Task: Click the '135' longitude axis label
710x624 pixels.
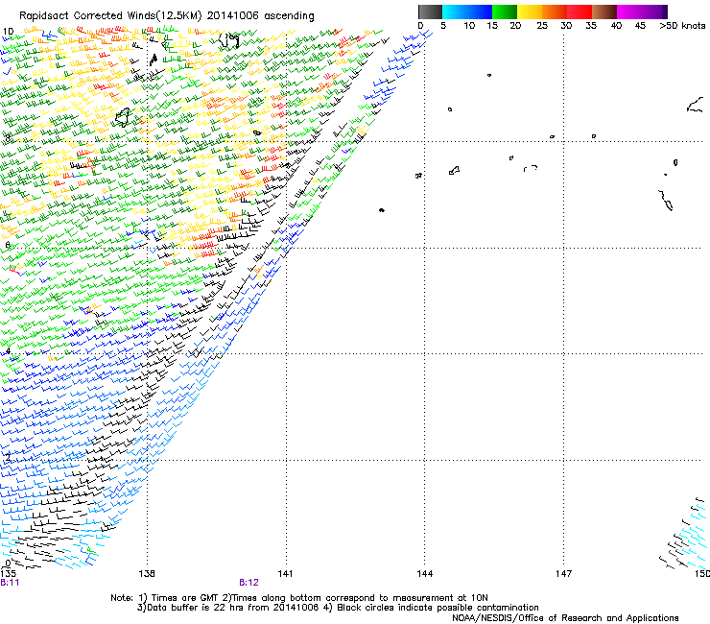Action: tap(8, 574)
